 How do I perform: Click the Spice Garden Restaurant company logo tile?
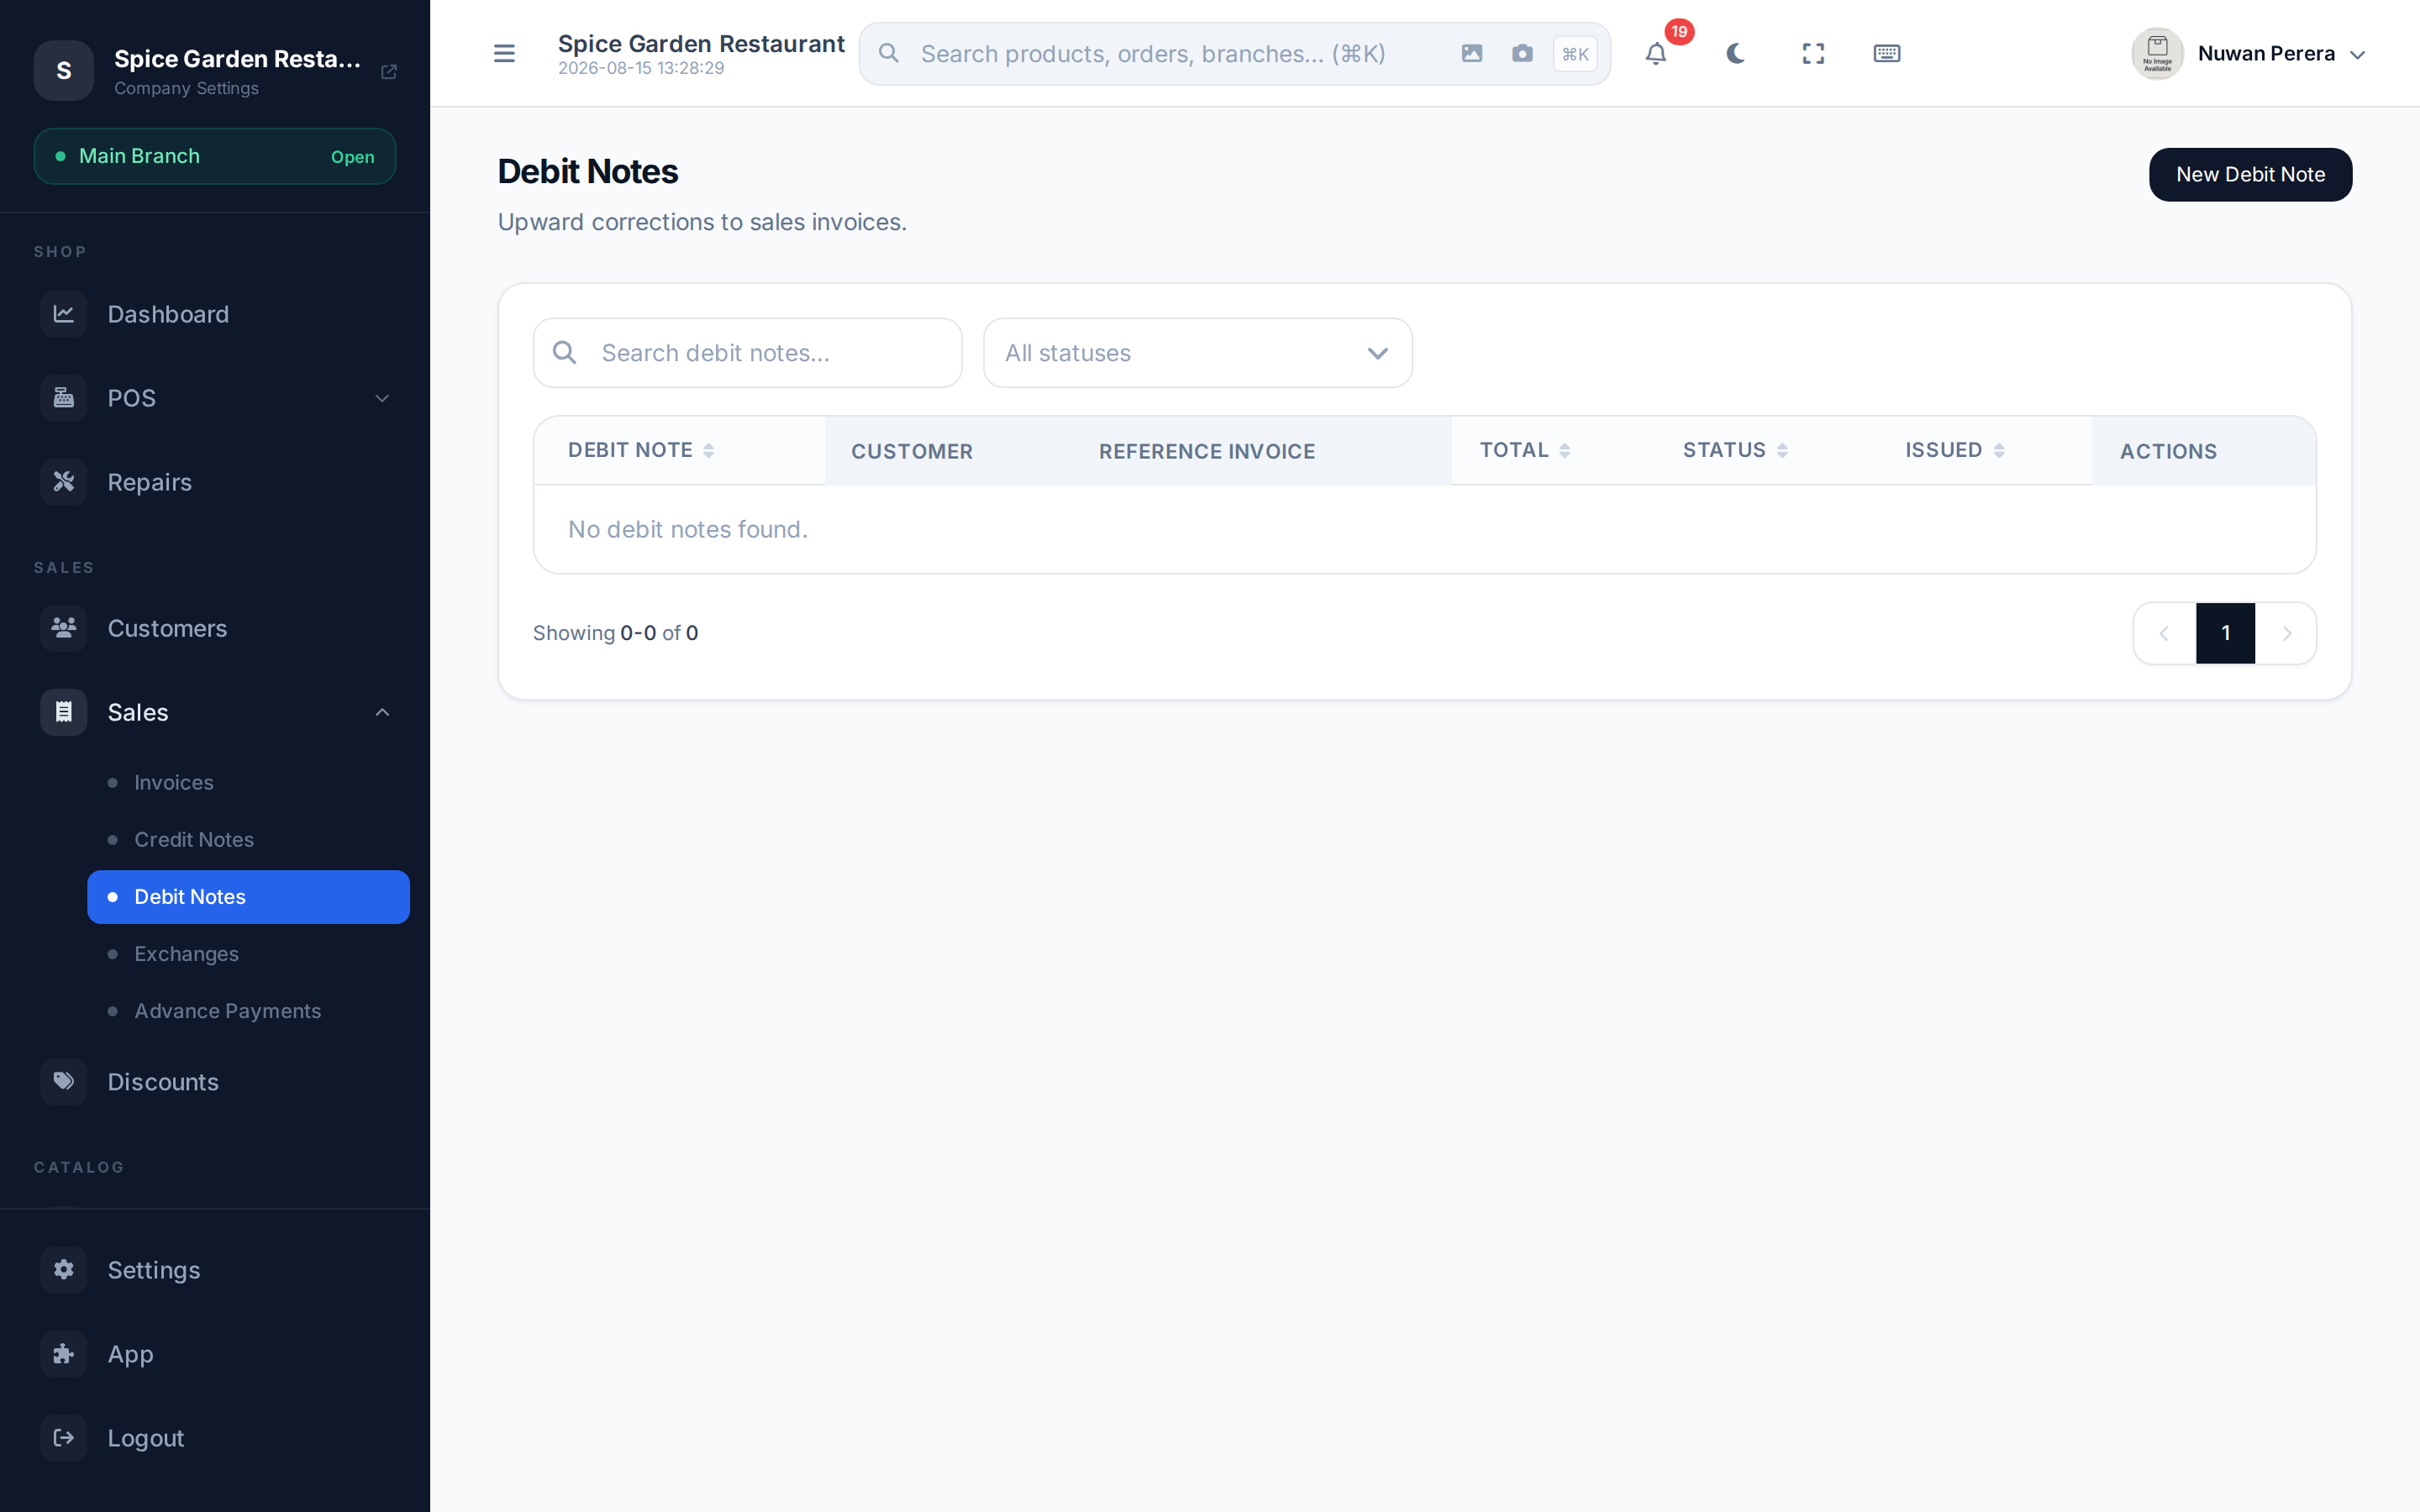click(64, 71)
